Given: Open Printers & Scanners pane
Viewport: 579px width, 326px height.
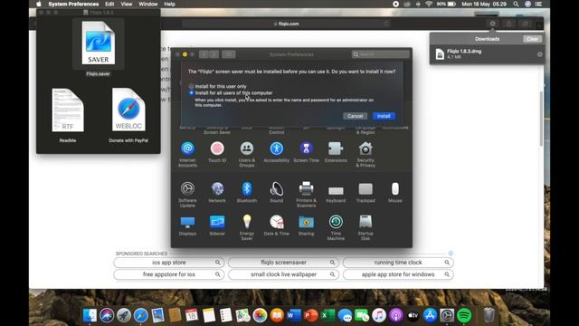Looking at the screenshot, I should pos(306,195).
